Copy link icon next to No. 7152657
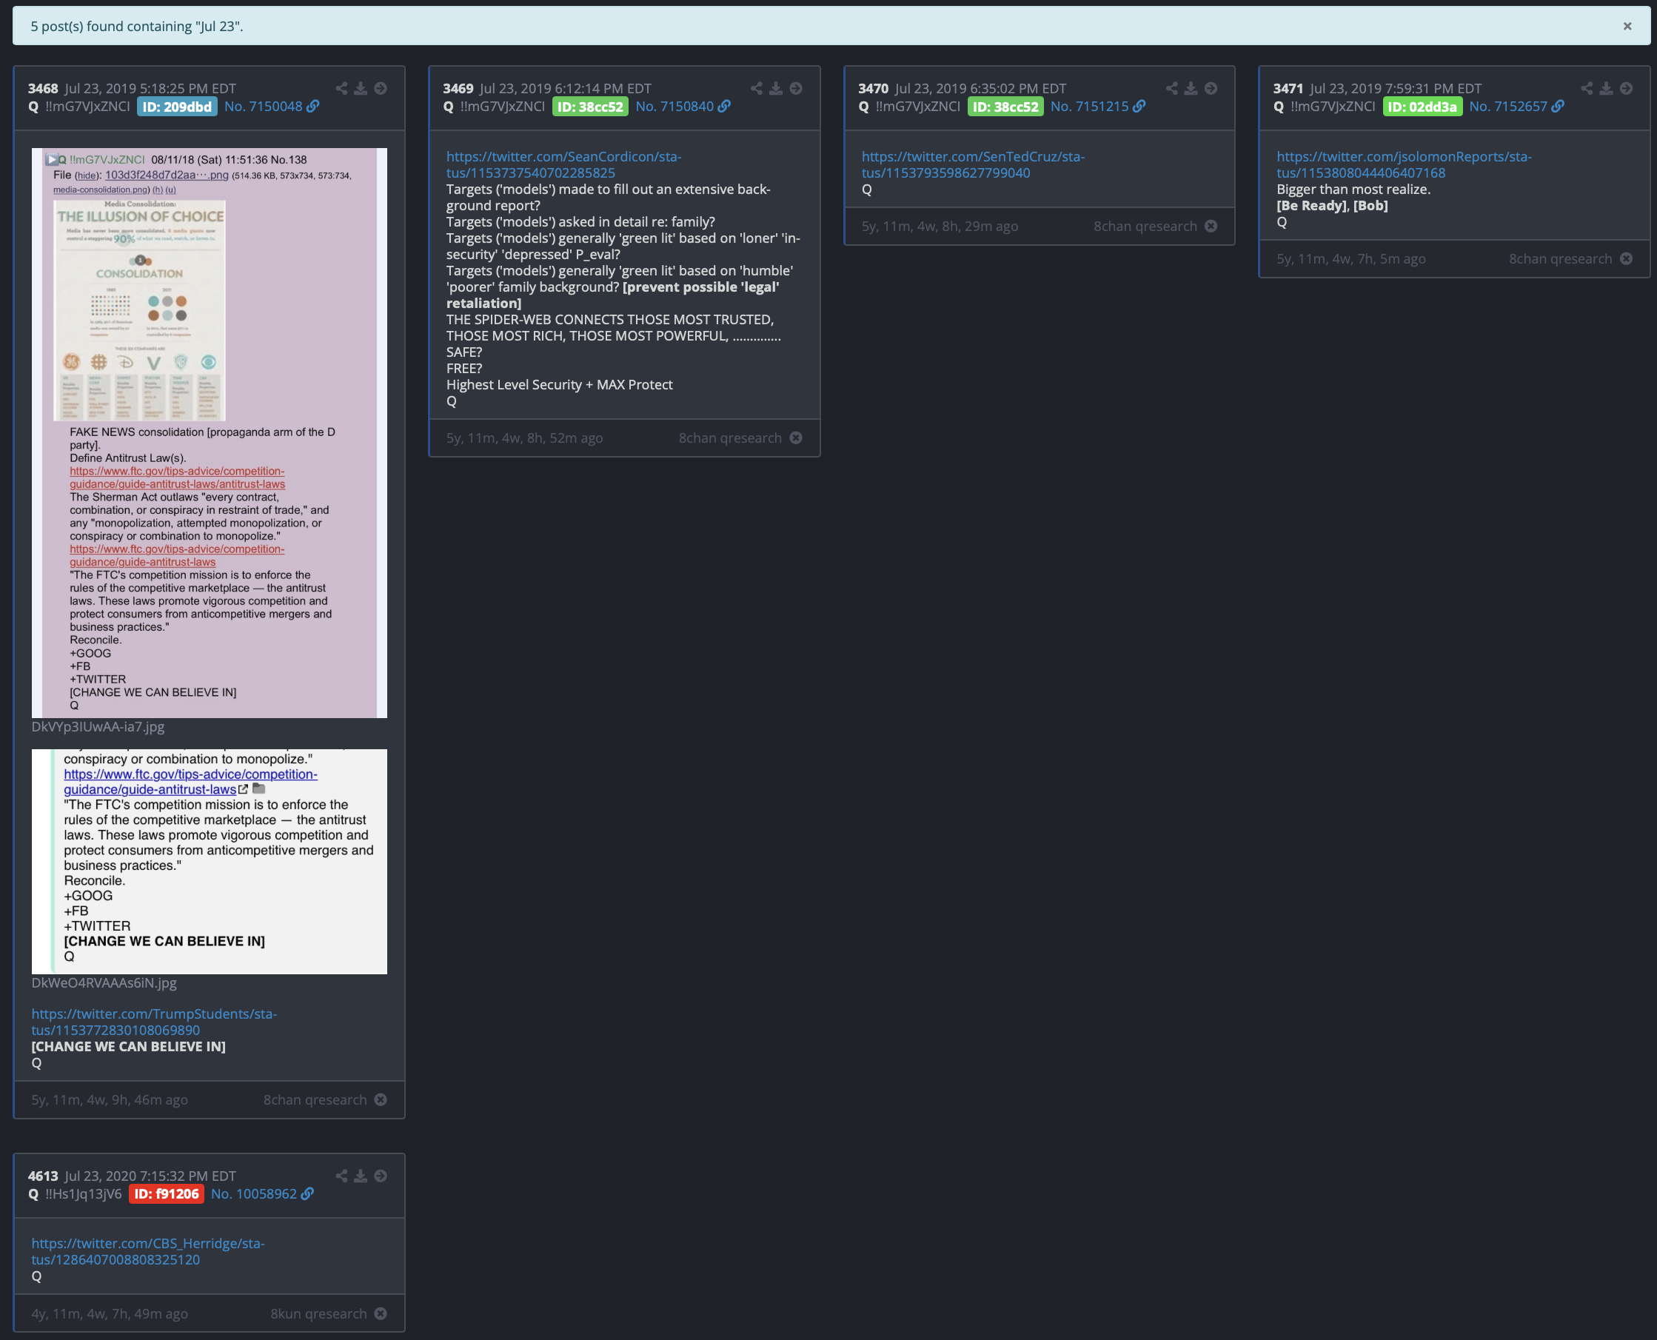1657x1340 pixels. [x=1558, y=107]
